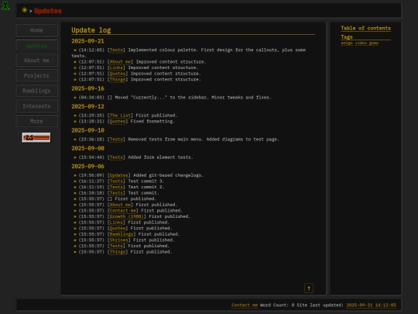Screen dimensions: 418x314
Task: Open Quotes link in the 12:07:51 entry
Action: coord(118,74)
